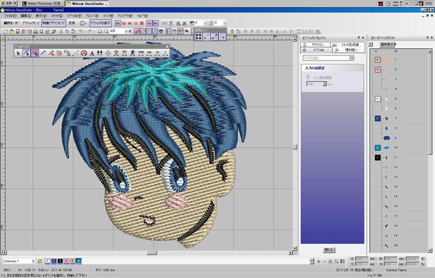The image size is (435, 278).
Task: Toggle the selection display button in color list
Action: pos(387,45)
